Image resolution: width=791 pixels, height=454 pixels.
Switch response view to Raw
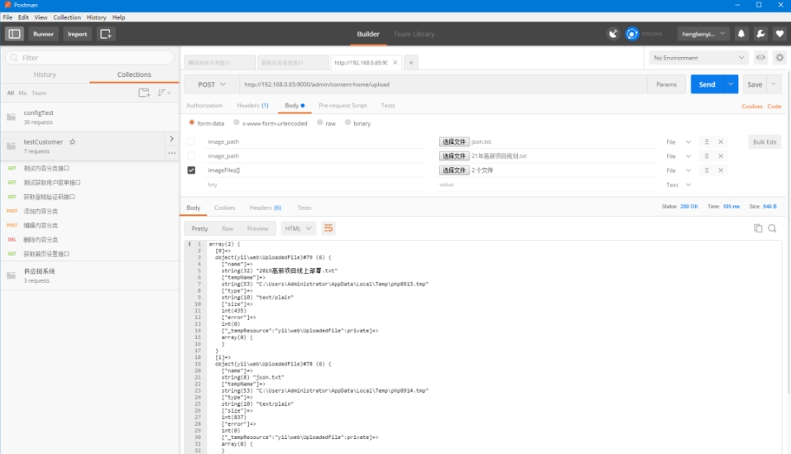(x=228, y=228)
